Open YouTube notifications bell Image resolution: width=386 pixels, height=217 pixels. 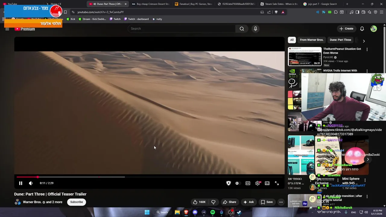coord(362,29)
